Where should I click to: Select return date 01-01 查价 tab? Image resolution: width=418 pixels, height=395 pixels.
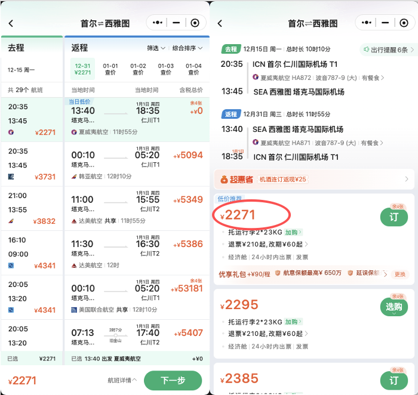[x=110, y=69]
